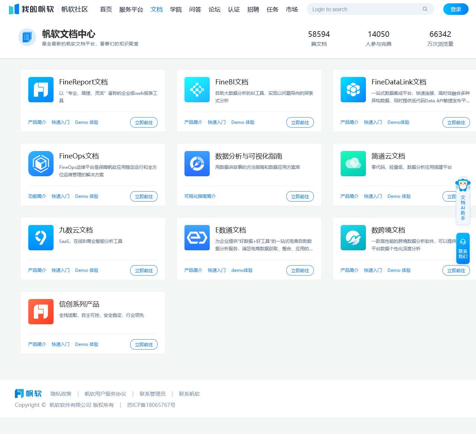This screenshot has width=476, height=434.
Task: Open the 可视化指南简介 link
Action: [x=200, y=196]
